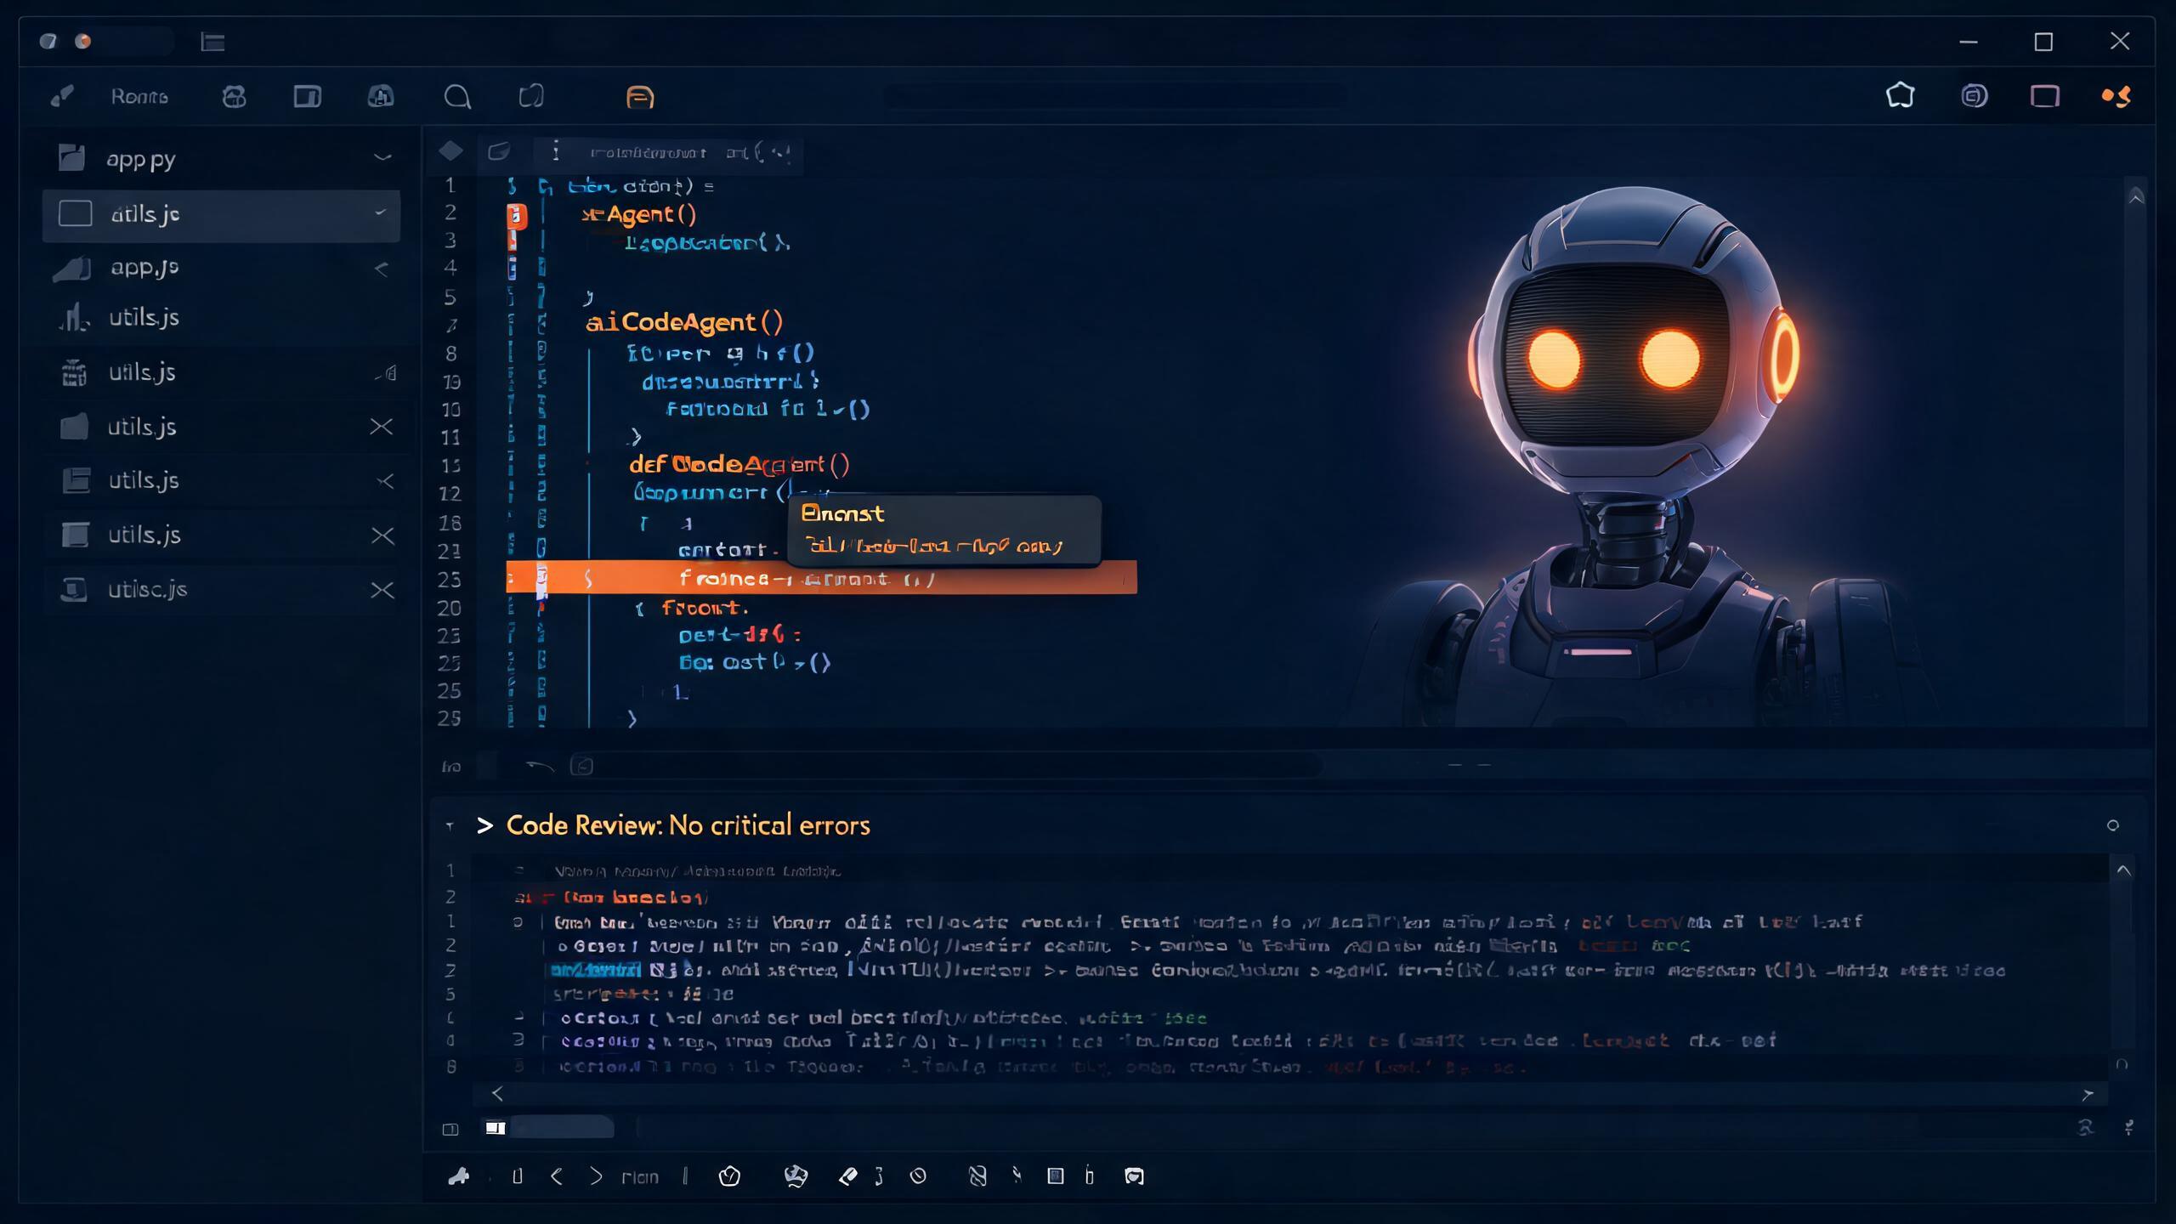2176x1224 pixels.
Task: Toggle the breakpoint marker on line 2
Action: [517, 215]
